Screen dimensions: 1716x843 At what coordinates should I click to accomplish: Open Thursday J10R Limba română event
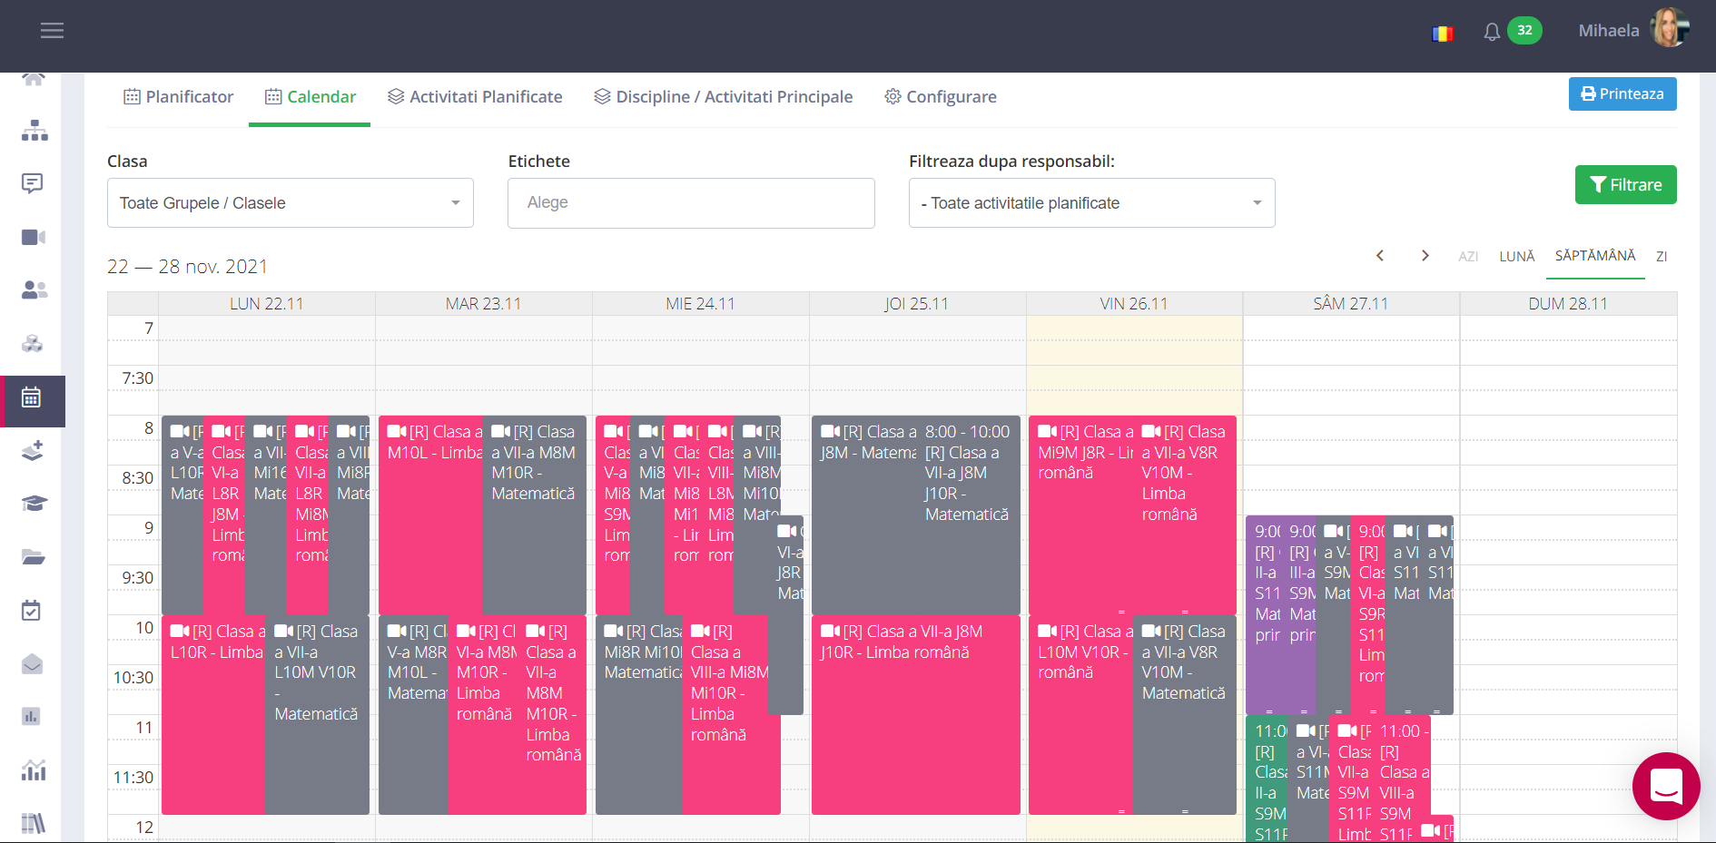pyautogui.click(x=916, y=715)
